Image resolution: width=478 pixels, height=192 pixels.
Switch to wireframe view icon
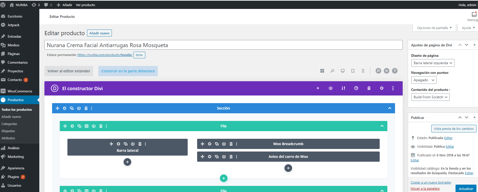322,71
